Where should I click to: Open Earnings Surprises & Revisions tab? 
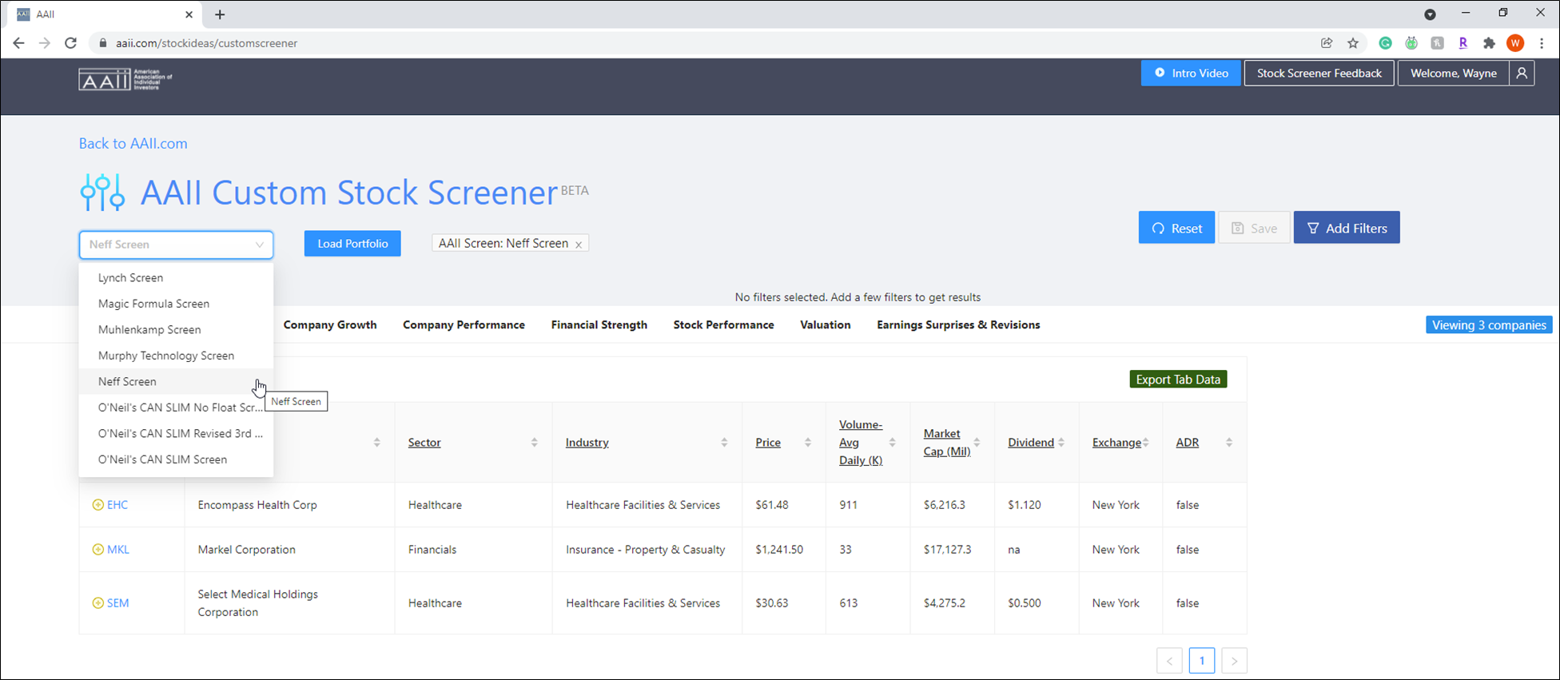pyautogui.click(x=958, y=325)
